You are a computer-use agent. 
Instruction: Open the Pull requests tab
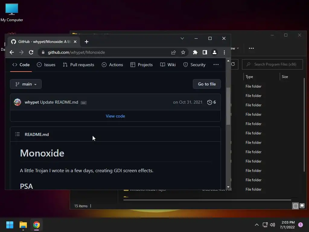click(x=78, y=65)
